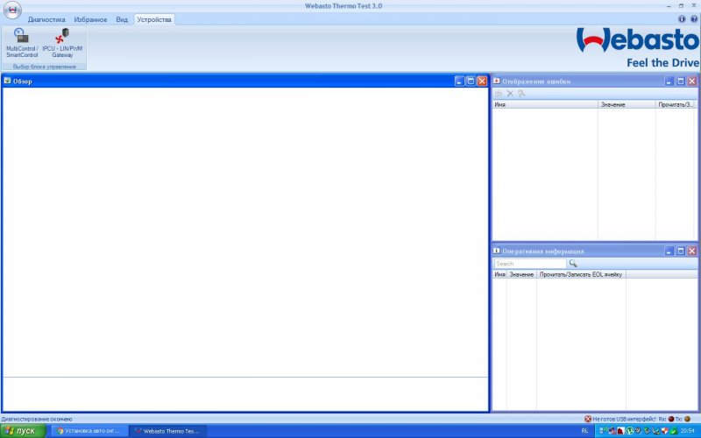Viewport: 701px width, 438px height.
Task: Click the Оперативная информация panel title icon
Action: click(497, 251)
